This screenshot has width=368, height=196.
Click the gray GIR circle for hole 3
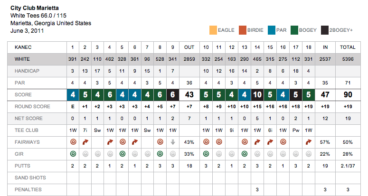point(97,154)
